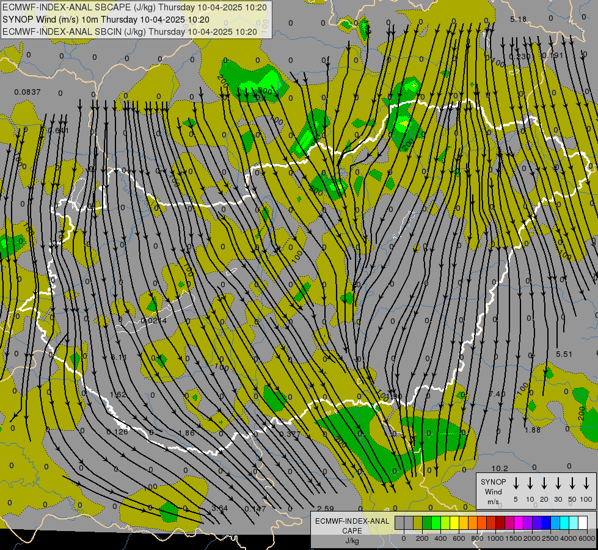
Task: Click the 3.64 value on the map
Action: click(x=220, y=508)
